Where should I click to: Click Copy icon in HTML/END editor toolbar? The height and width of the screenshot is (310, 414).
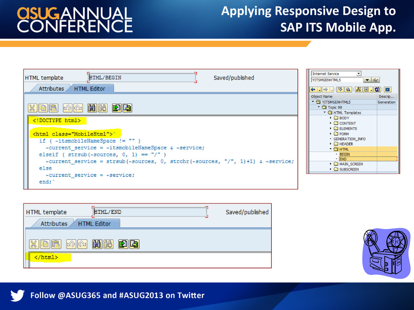45,244
